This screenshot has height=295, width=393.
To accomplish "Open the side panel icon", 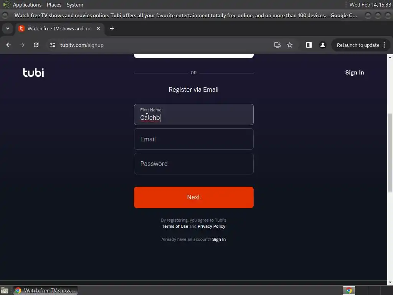I will click(x=309, y=45).
